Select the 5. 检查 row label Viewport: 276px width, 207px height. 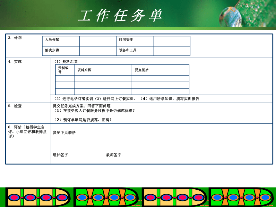click(x=15, y=106)
